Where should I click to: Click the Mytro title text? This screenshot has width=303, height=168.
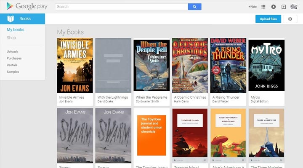[255, 97]
